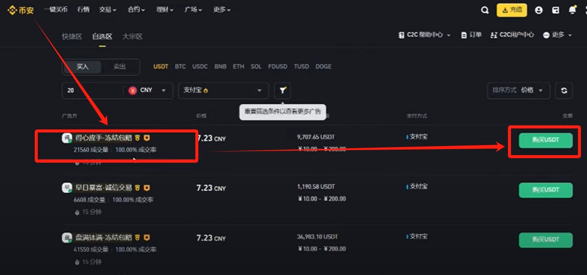
Task: Open the notifications bell icon
Action: click(572, 10)
